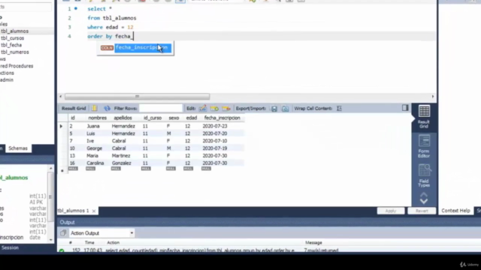Open the Field Types view
The height and width of the screenshot is (270, 481).
click(424, 175)
